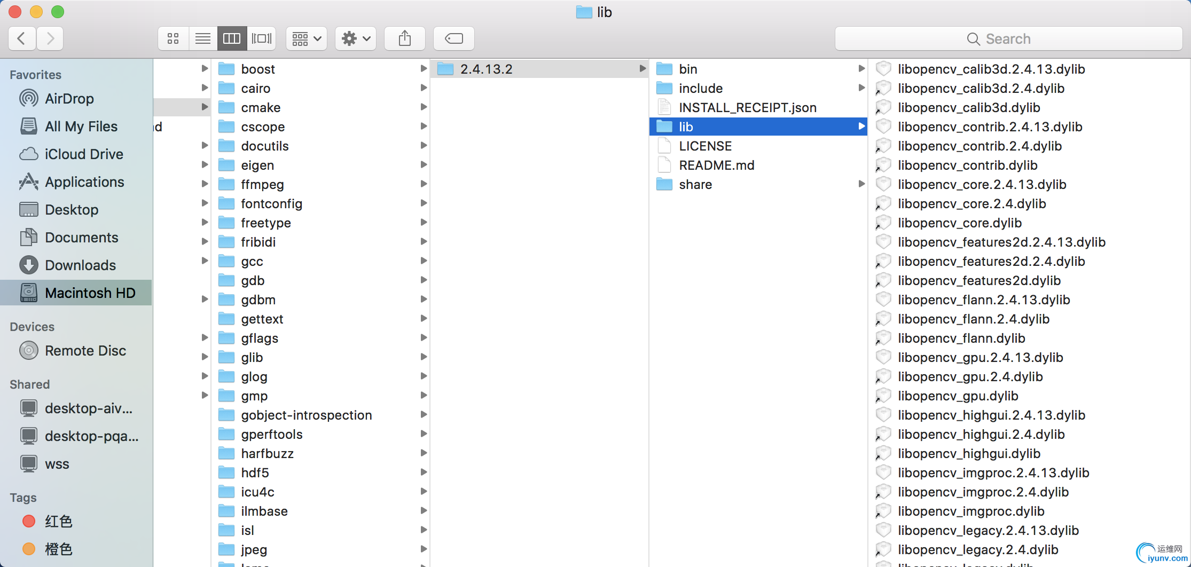Open the fontconfig folder
1191x567 pixels.
[320, 203]
